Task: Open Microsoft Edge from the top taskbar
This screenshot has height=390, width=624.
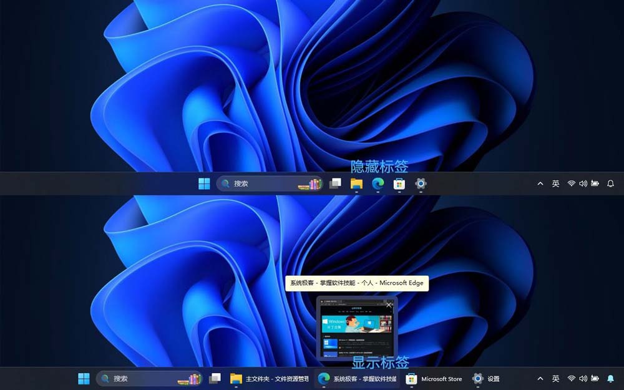Action: tap(377, 184)
